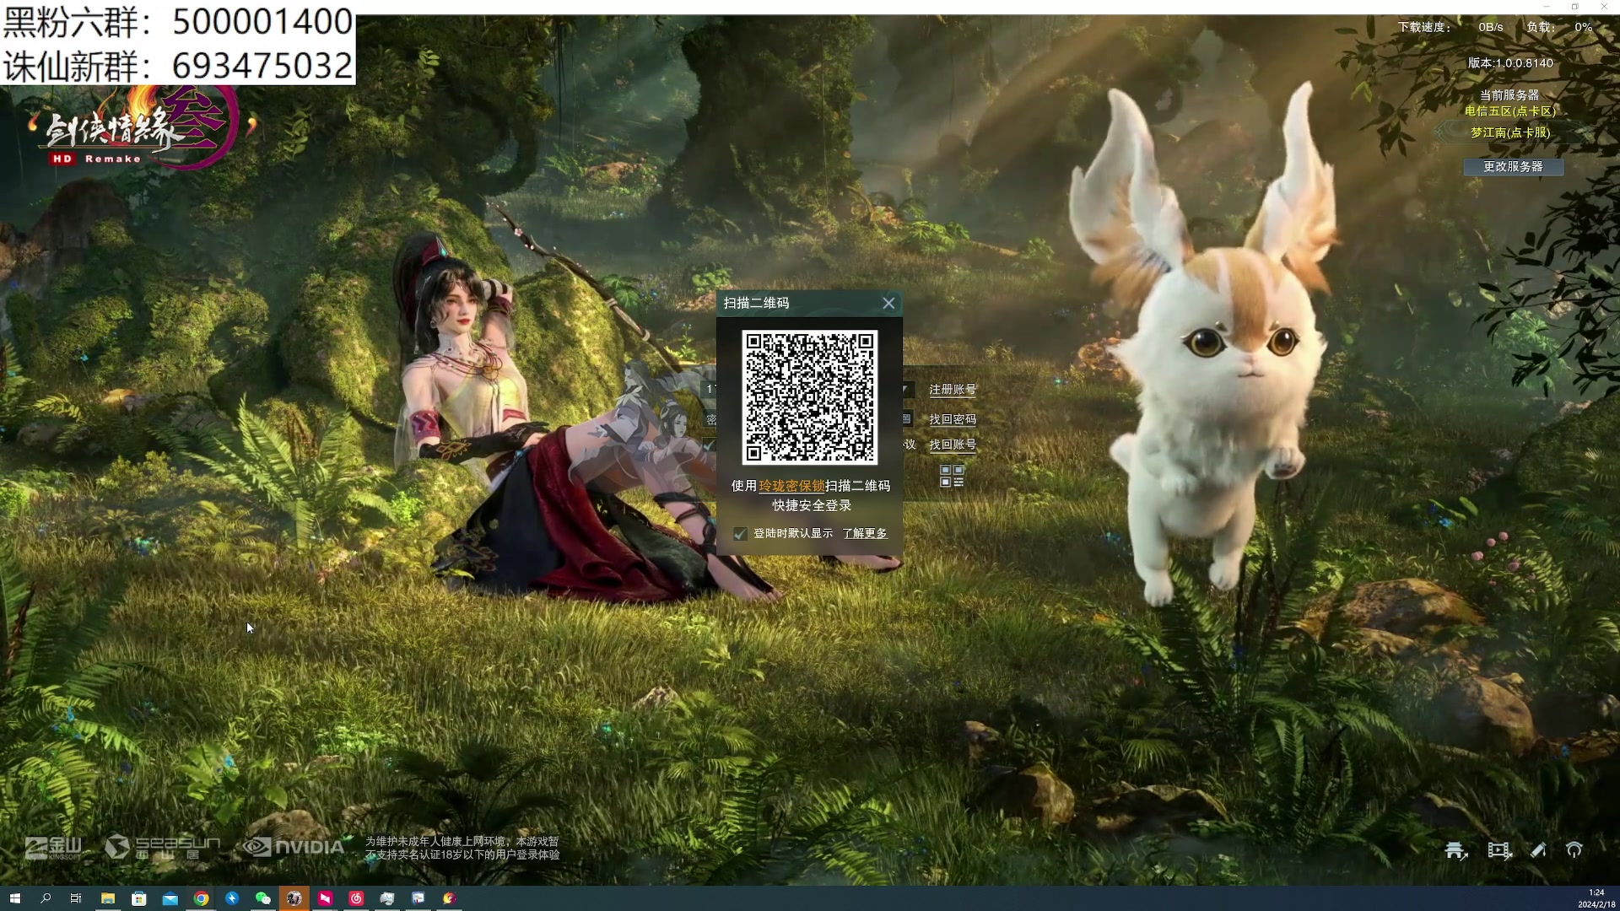The image size is (1620, 911).
Task: Click the orange 玲珑密保锁 link
Action: coord(791,486)
